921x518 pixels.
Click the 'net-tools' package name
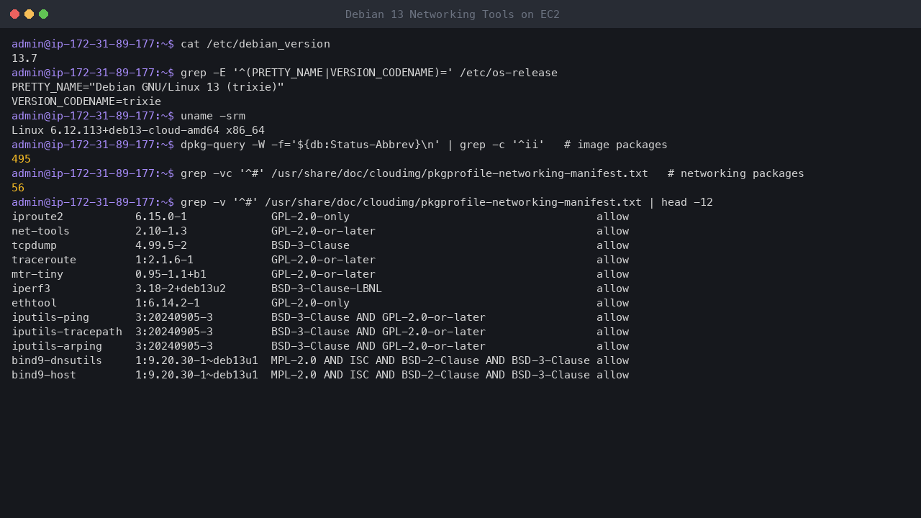[40, 231]
